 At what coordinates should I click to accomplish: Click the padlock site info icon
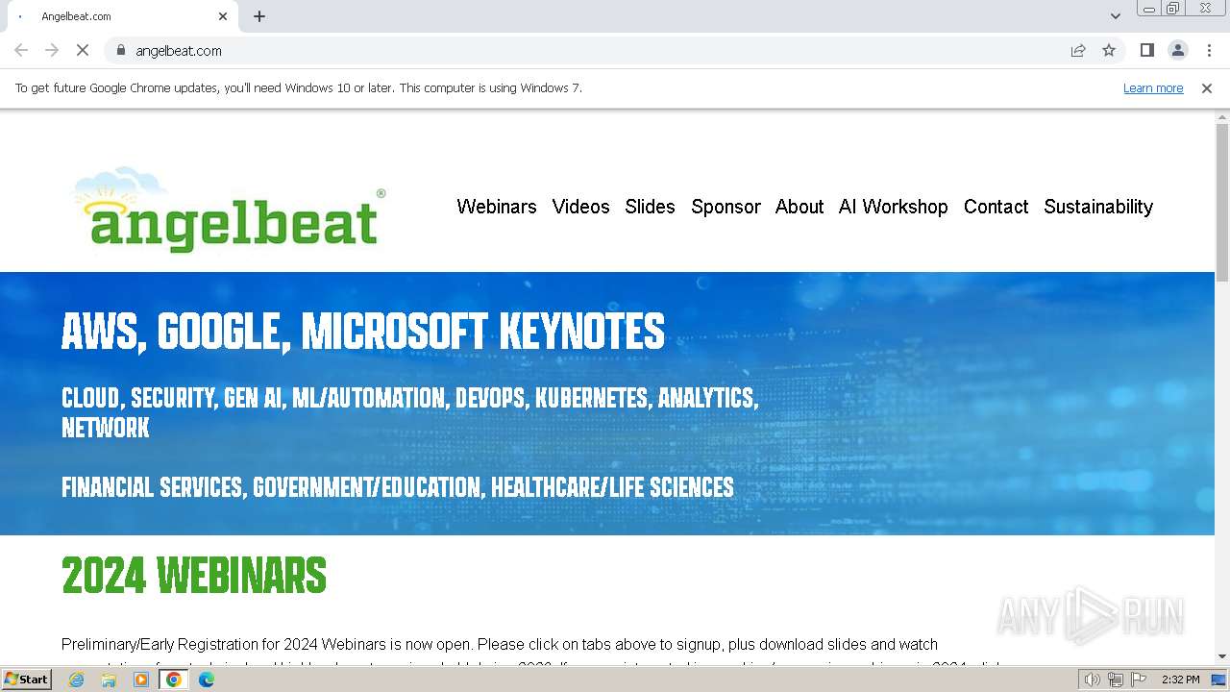coord(120,50)
